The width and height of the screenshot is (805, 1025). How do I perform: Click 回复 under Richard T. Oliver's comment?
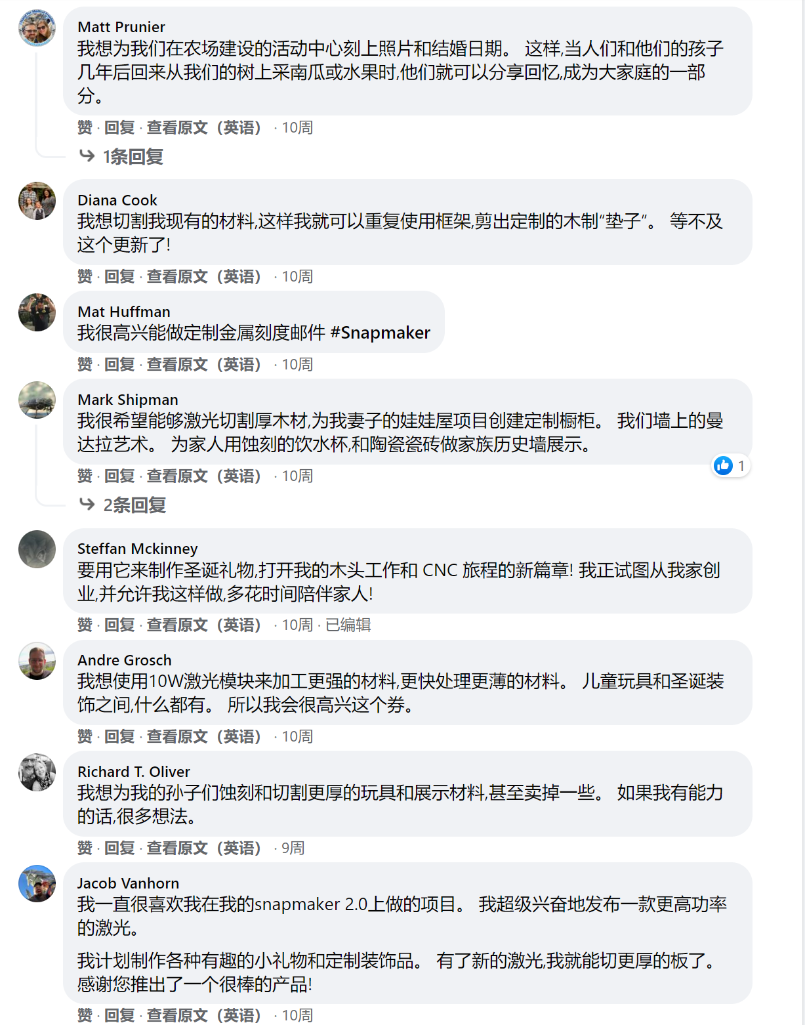[x=119, y=848]
